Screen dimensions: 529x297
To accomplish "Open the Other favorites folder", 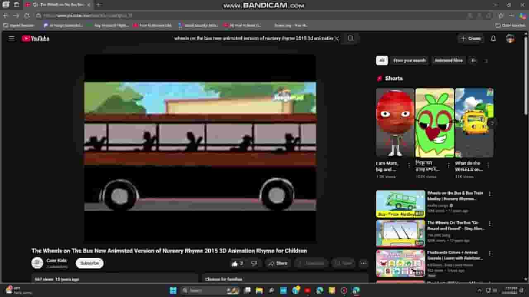I will (x=510, y=25).
